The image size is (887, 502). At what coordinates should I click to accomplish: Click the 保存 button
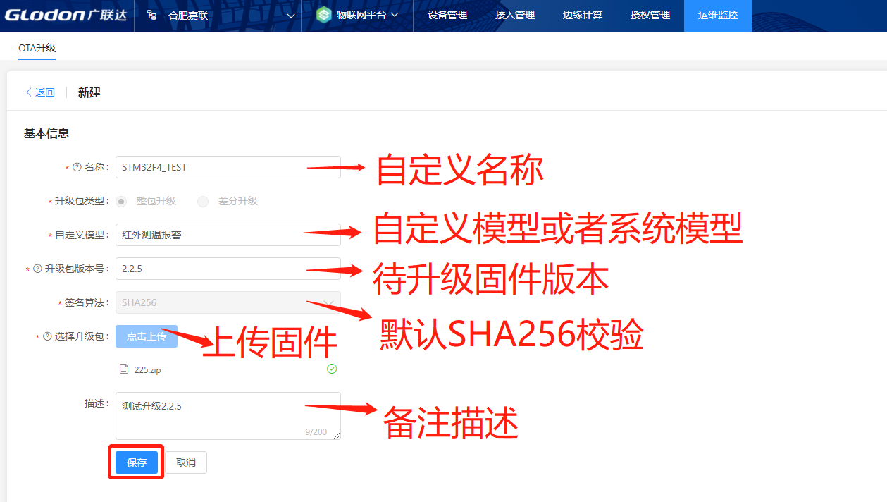tap(137, 463)
